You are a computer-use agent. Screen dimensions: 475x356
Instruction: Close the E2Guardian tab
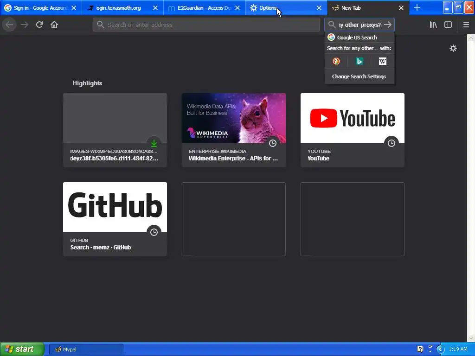pos(237,8)
